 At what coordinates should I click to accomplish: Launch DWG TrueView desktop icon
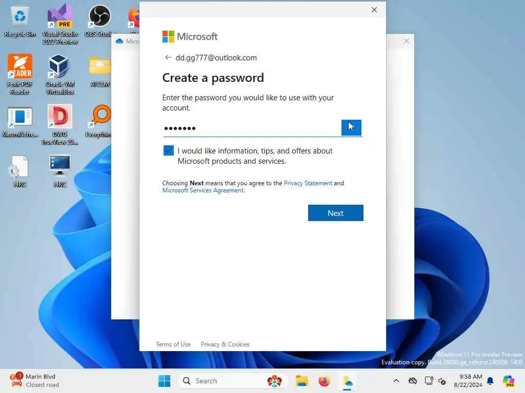(59, 124)
